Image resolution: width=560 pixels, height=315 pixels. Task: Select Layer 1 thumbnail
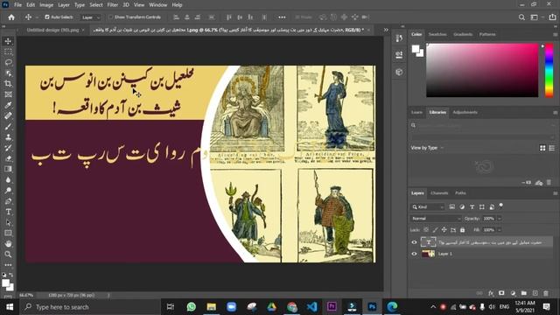428,254
